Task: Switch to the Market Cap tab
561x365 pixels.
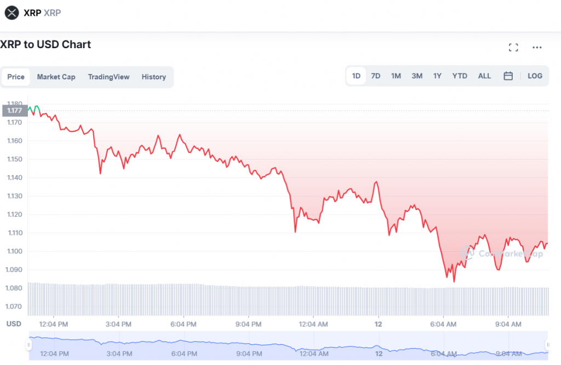Action: [56, 77]
